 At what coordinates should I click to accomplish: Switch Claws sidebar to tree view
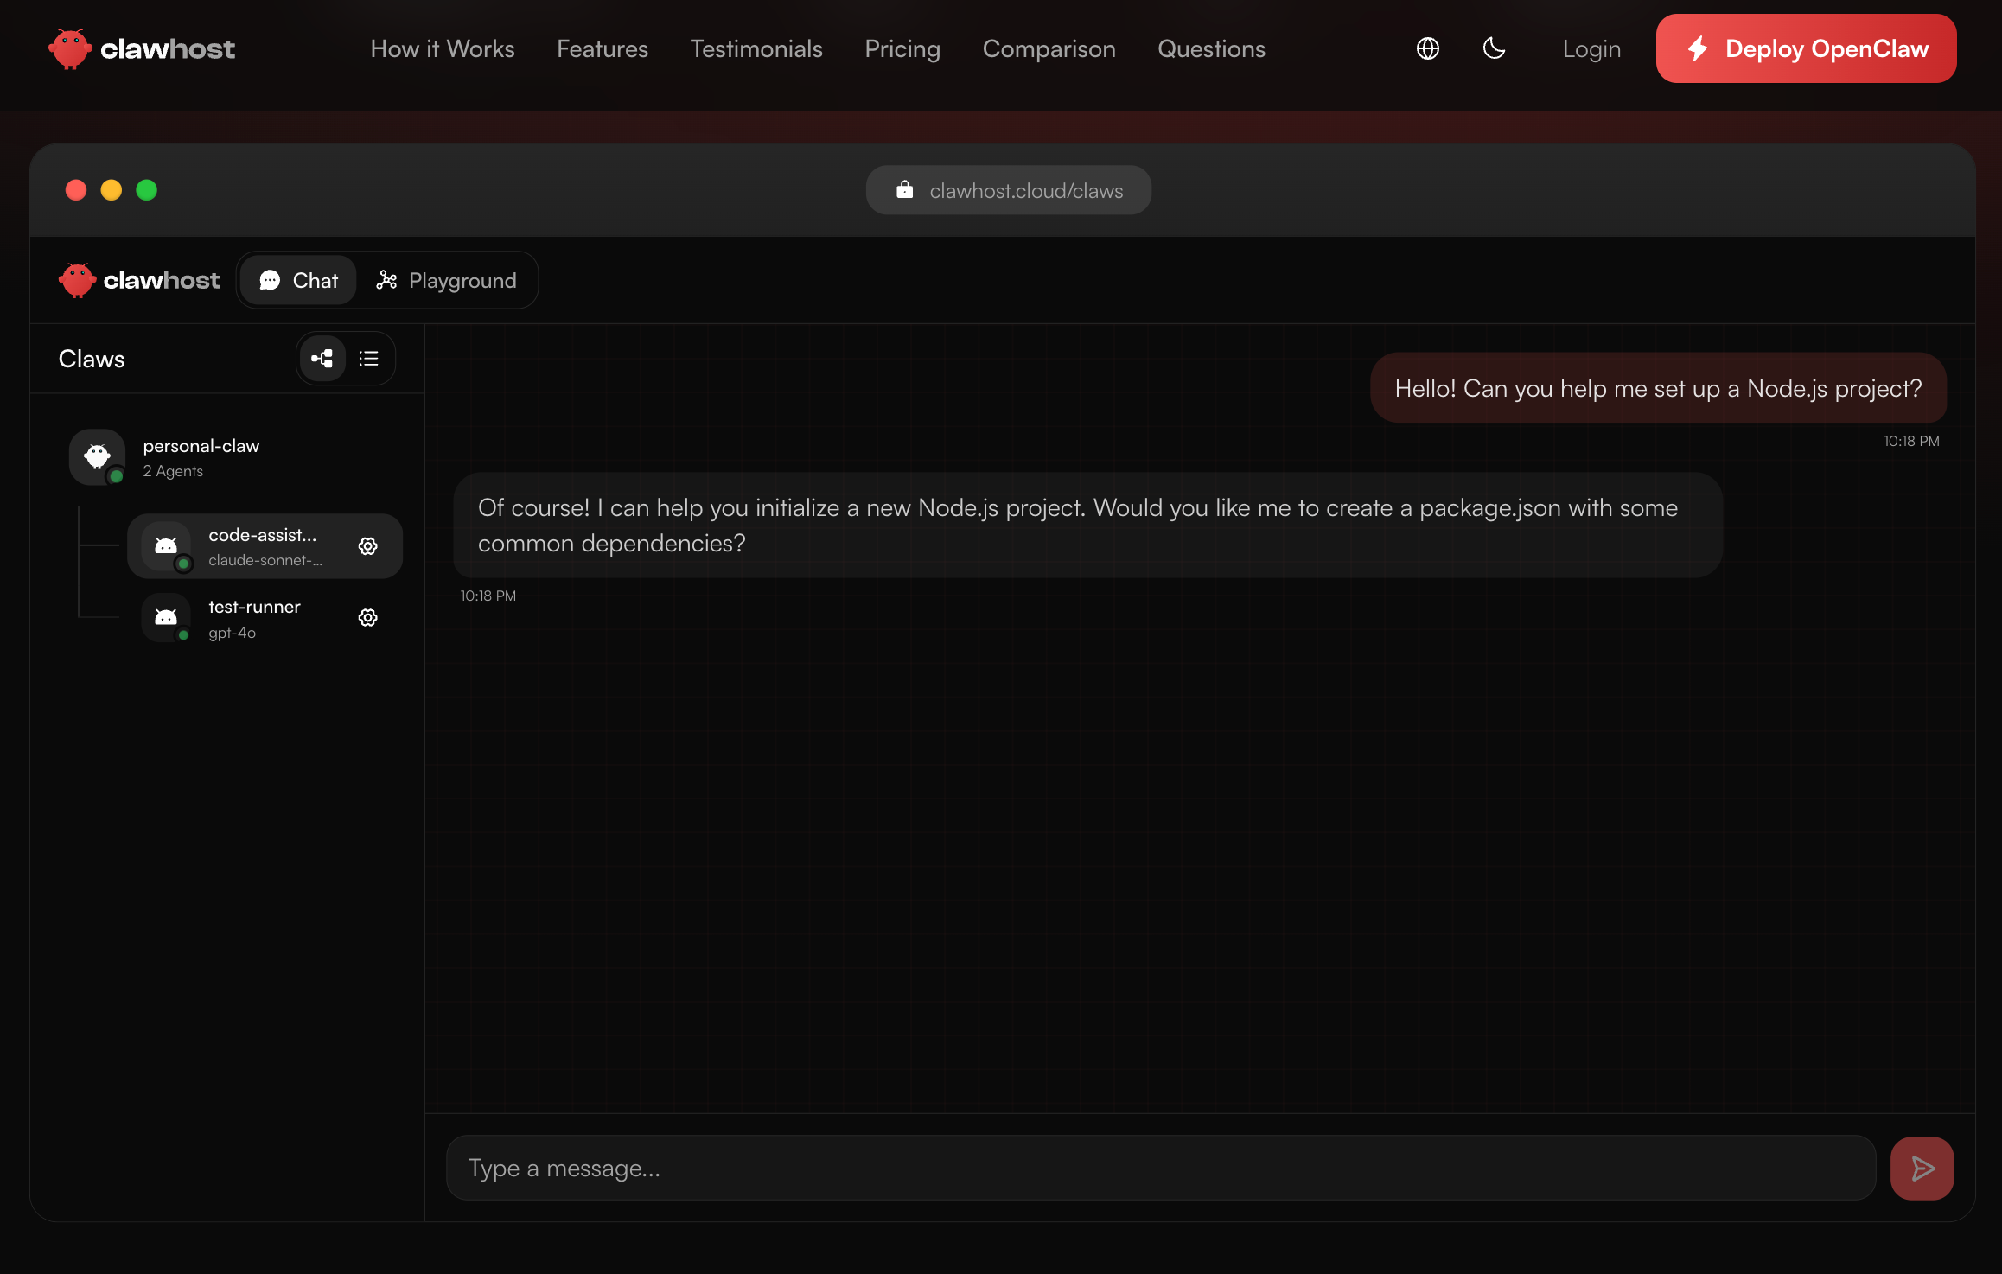point(322,359)
